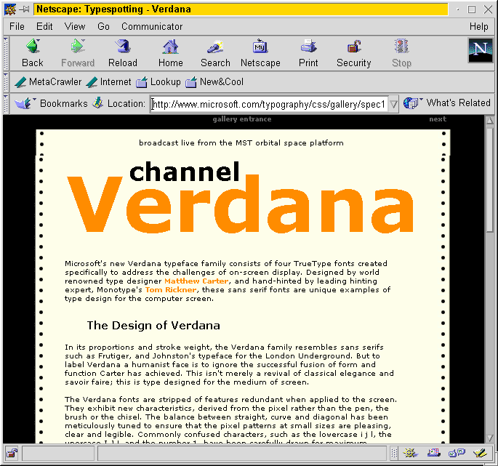Follow the gallery entrance link

pos(242,119)
